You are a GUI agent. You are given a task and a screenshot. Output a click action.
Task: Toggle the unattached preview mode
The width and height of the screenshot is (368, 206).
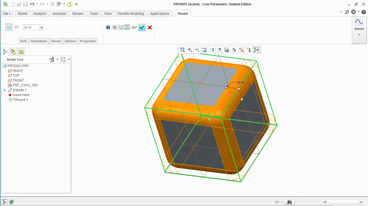pyautogui.click(x=121, y=27)
